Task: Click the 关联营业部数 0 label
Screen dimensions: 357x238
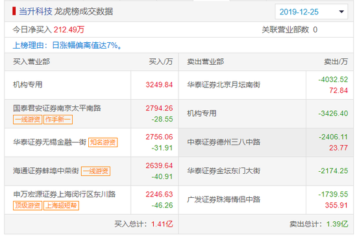Action: click(289, 30)
